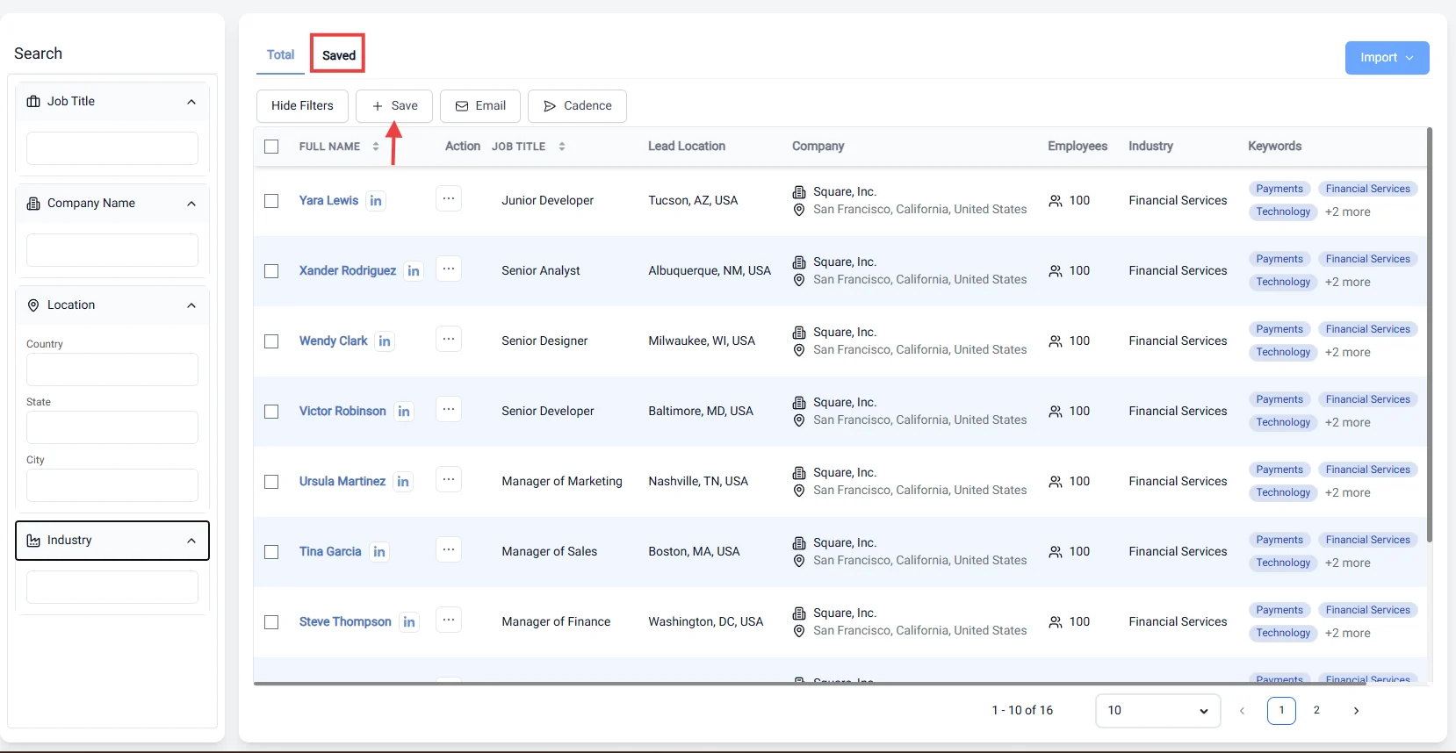The width and height of the screenshot is (1456, 753).
Task: Focus the City filter input
Action: tap(112, 485)
